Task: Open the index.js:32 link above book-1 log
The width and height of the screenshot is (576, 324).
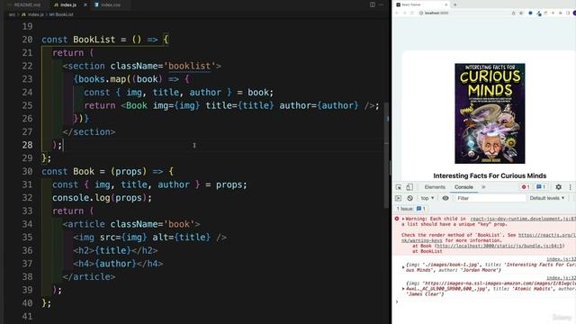Action: coord(561,259)
